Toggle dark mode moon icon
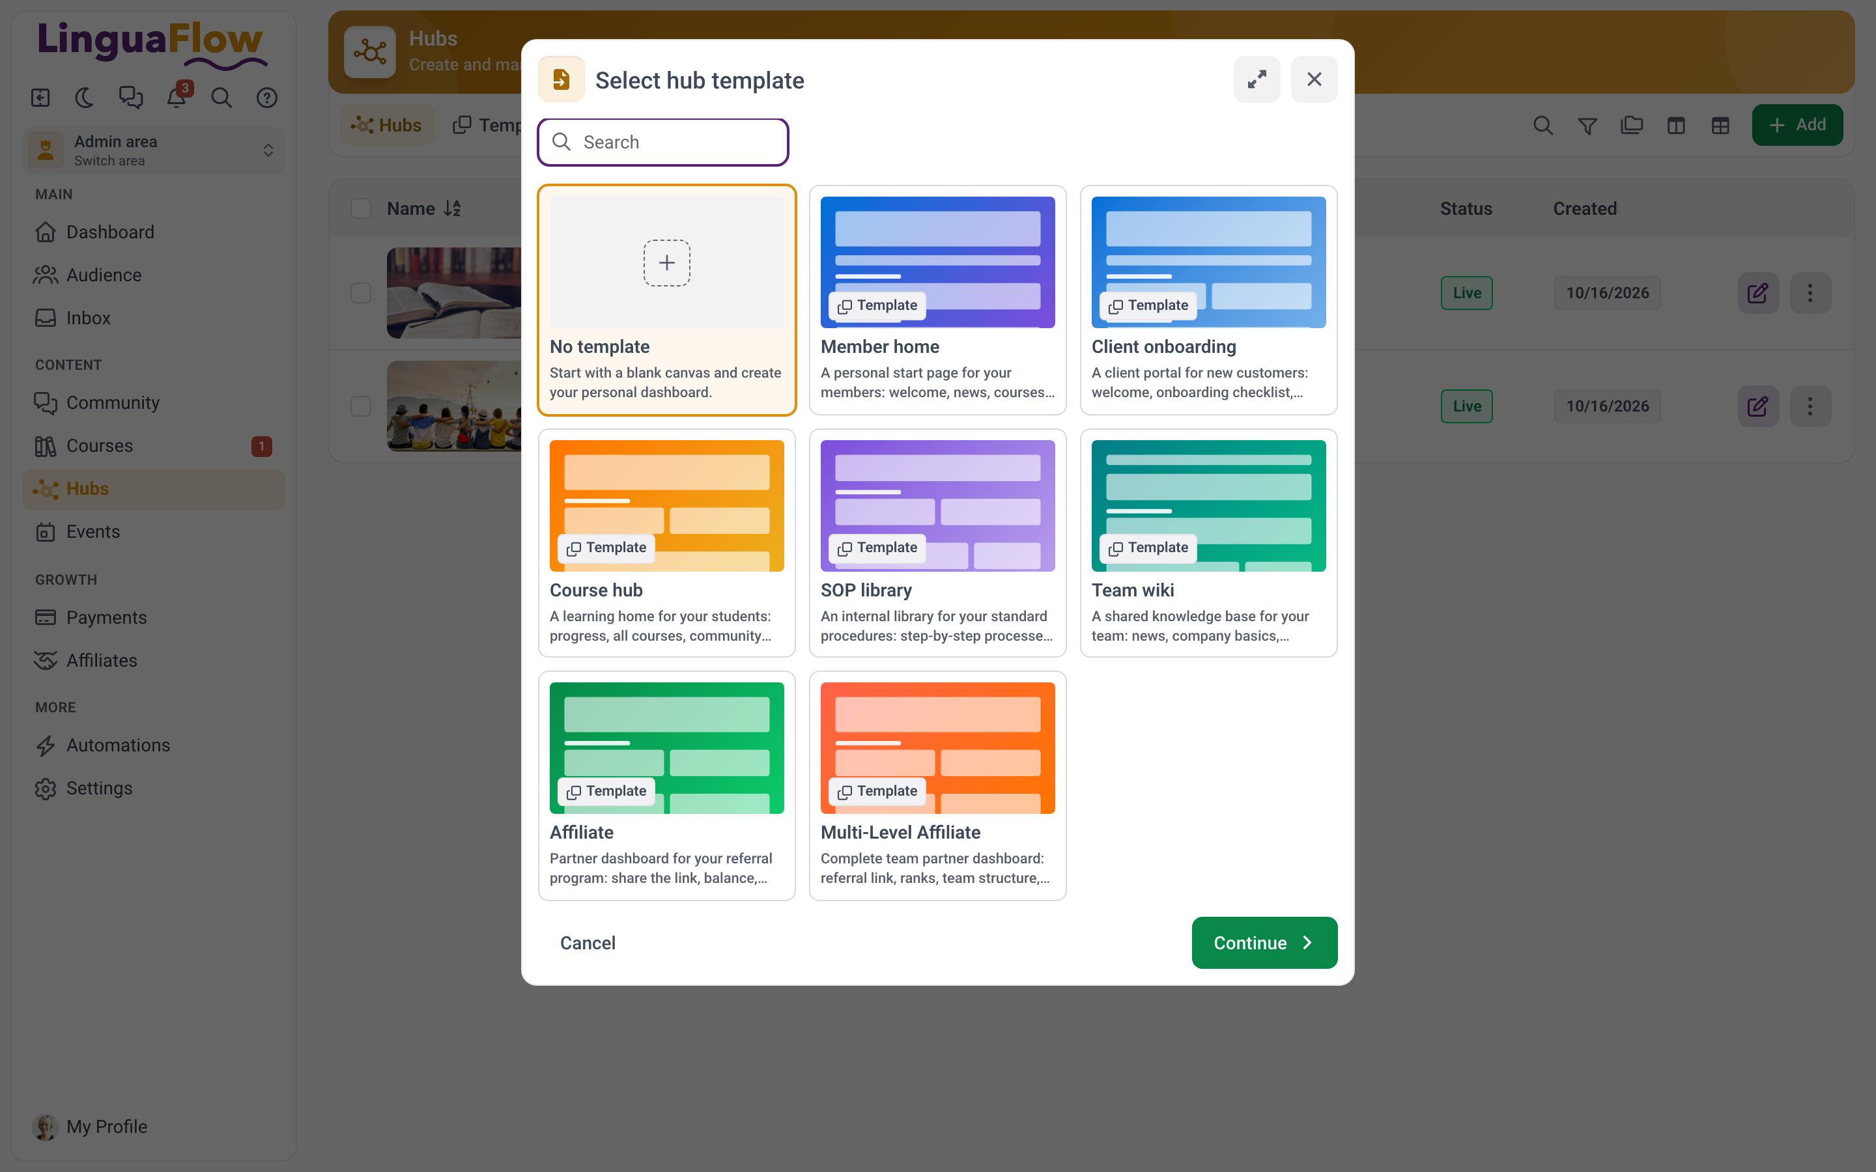This screenshot has width=1876, height=1172. coord(85,98)
